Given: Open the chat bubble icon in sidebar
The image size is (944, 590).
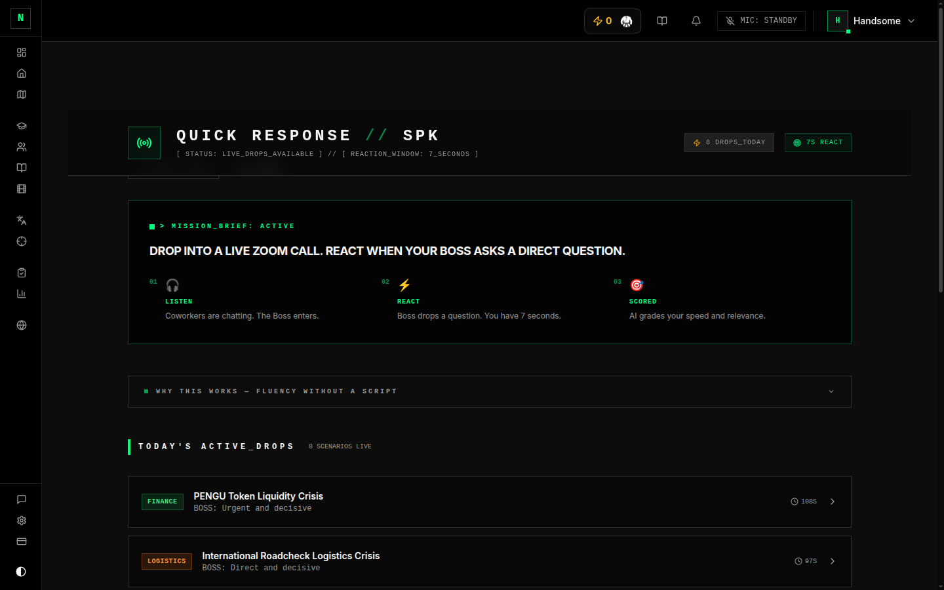Looking at the screenshot, I should tap(22, 500).
